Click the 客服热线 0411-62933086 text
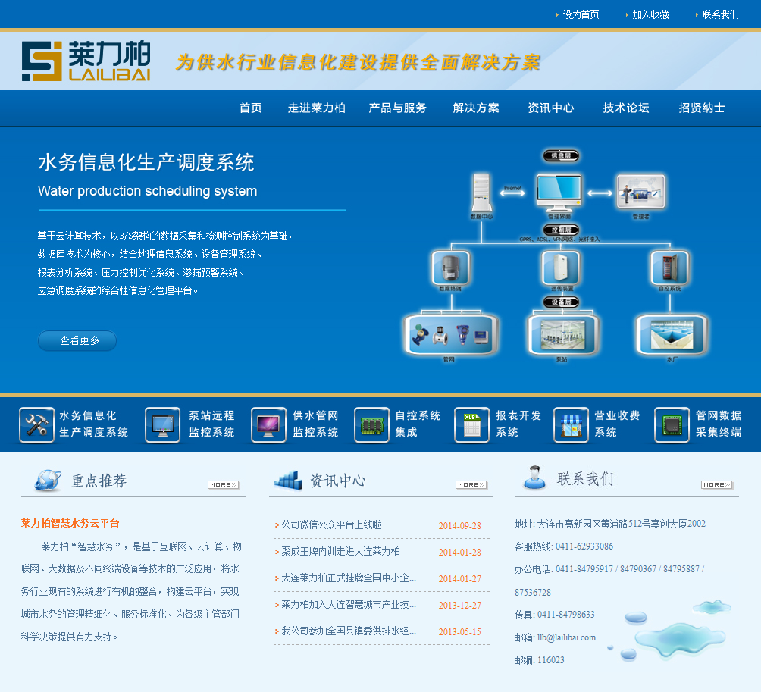The width and height of the screenshot is (761, 692). (563, 546)
